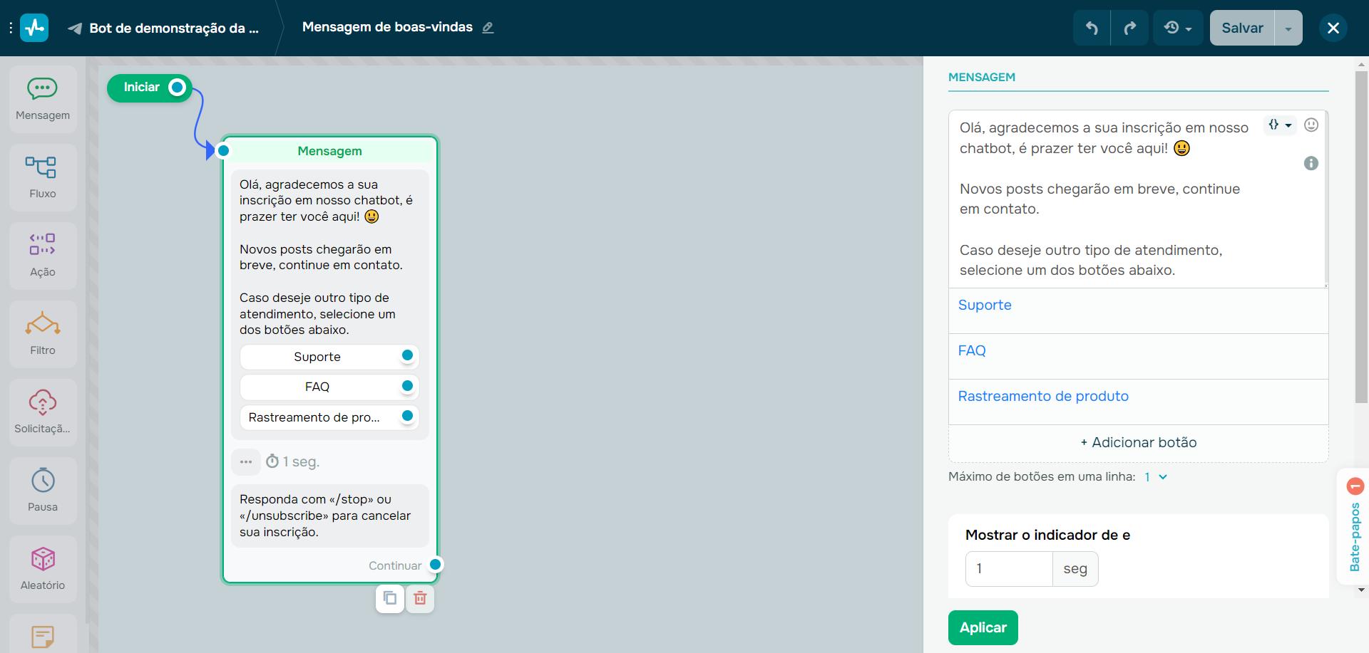Open the Bate-papos side tab
Viewport: 1369px width, 653px height.
tap(1354, 527)
